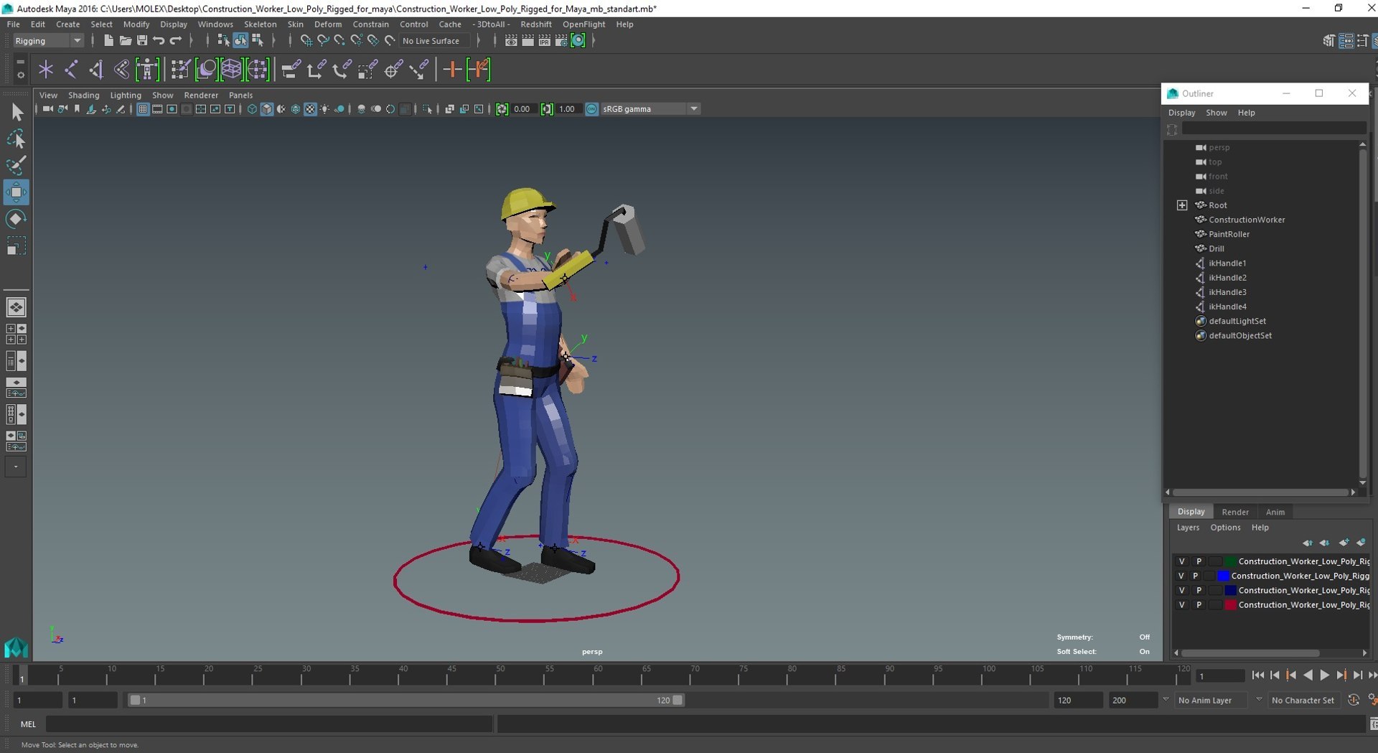Open the layer editor Options menu
The image size is (1378, 753).
tap(1225, 528)
